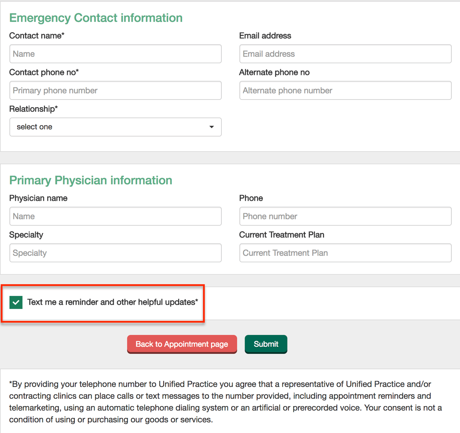
Task: Toggle the reminder updates consent checkbox
Action: point(15,302)
